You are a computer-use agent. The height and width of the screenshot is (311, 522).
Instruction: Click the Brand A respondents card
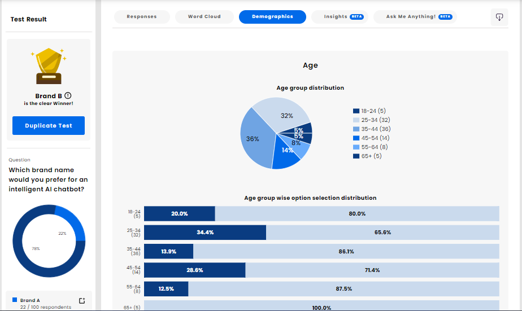(x=49, y=303)
